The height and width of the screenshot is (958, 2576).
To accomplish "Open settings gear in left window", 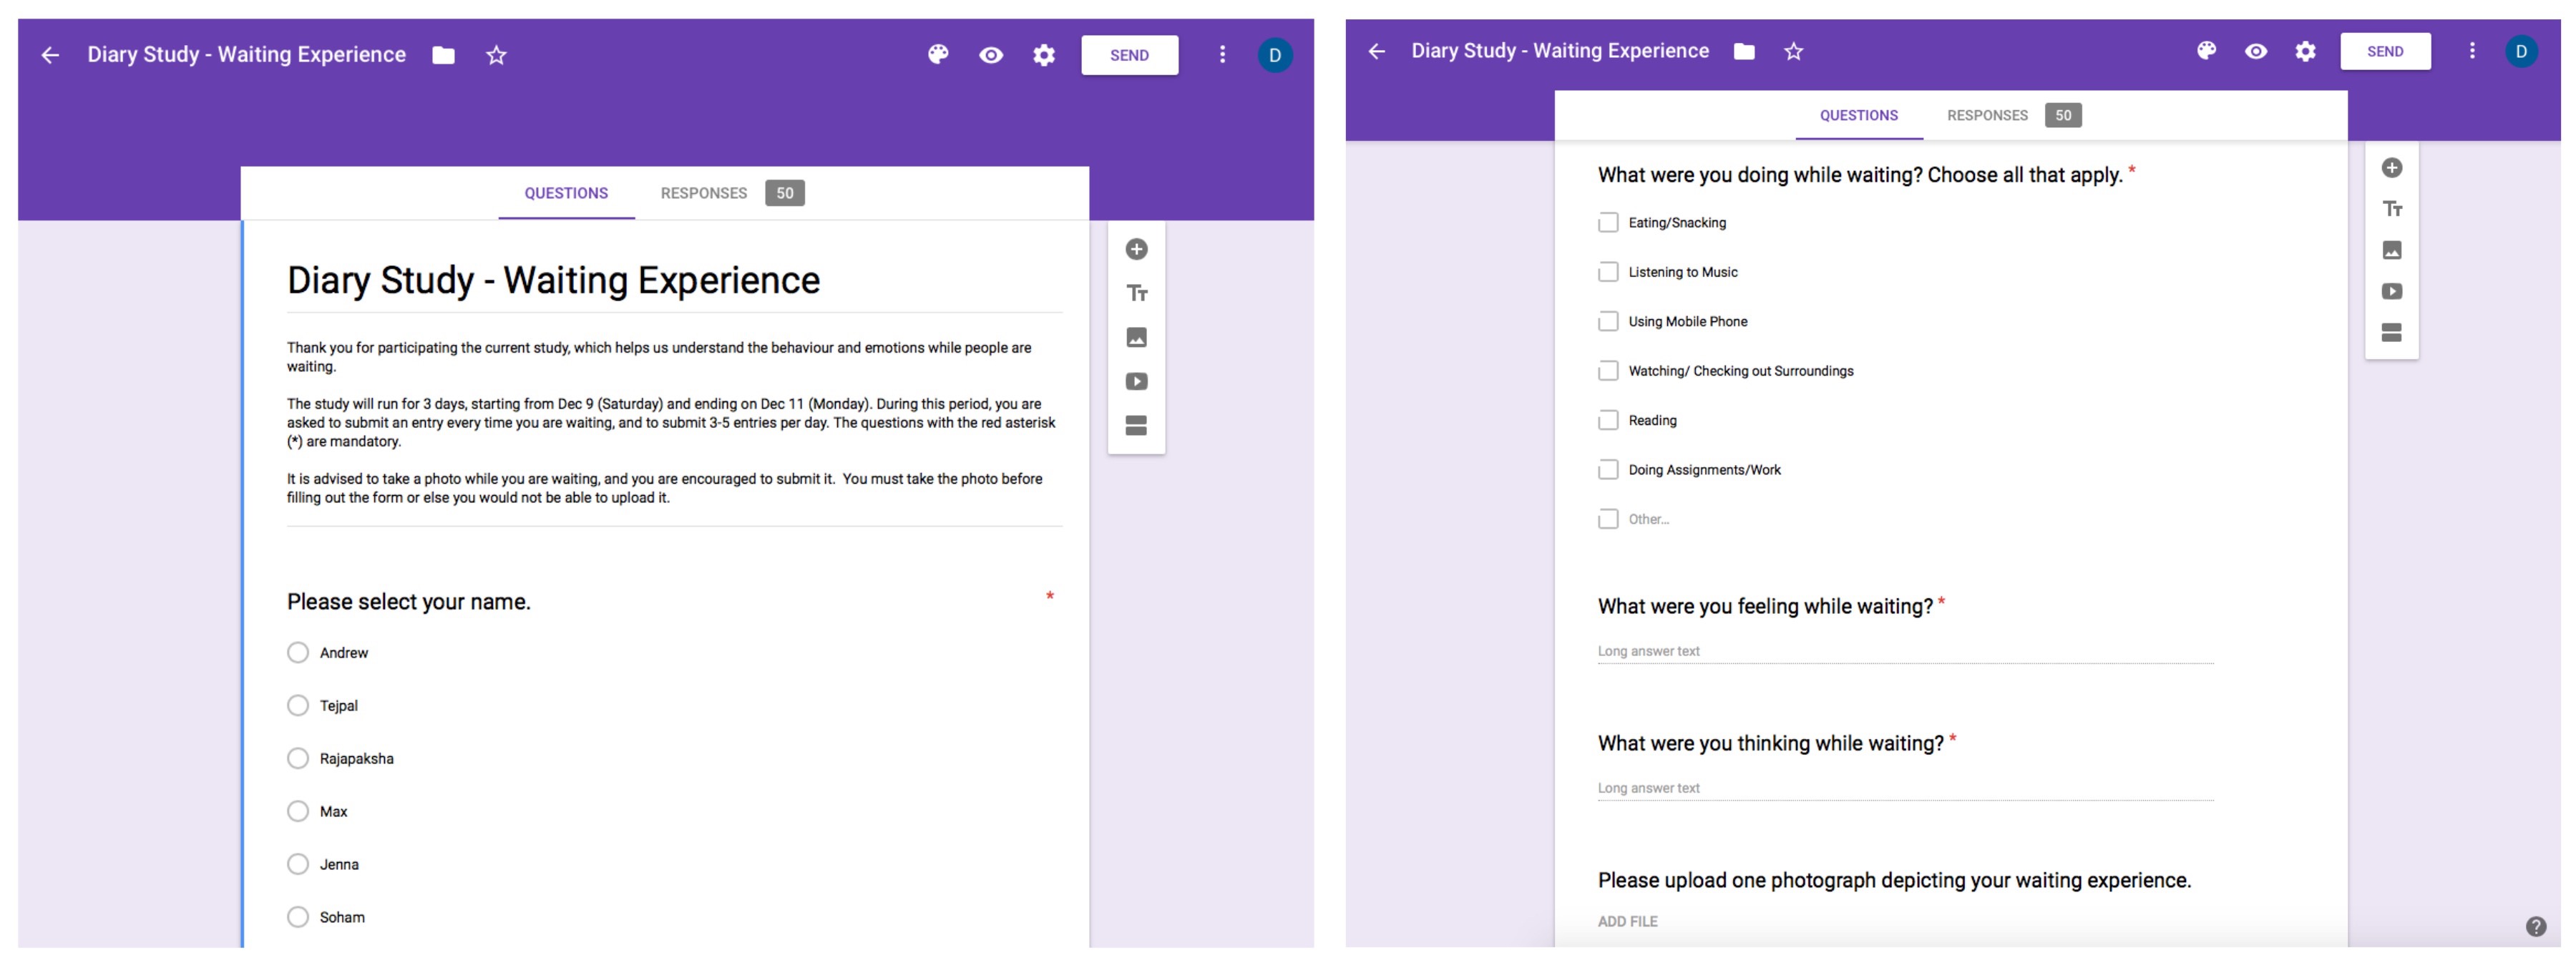I will point(1044,55).
